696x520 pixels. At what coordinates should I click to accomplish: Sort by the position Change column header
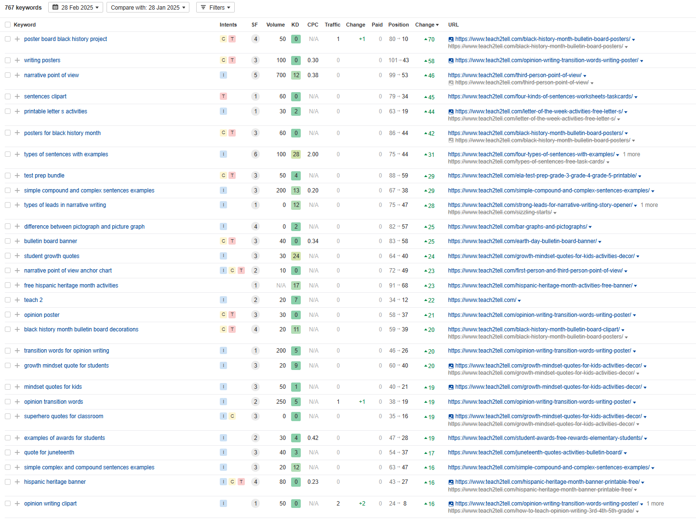(x=427, y=25)
